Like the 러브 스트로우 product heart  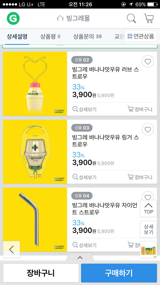pos(148,61)
